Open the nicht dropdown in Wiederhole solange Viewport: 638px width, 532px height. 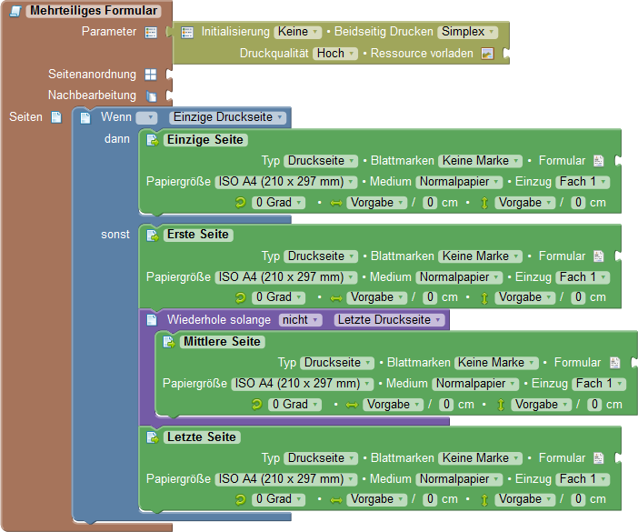[300, 320]
